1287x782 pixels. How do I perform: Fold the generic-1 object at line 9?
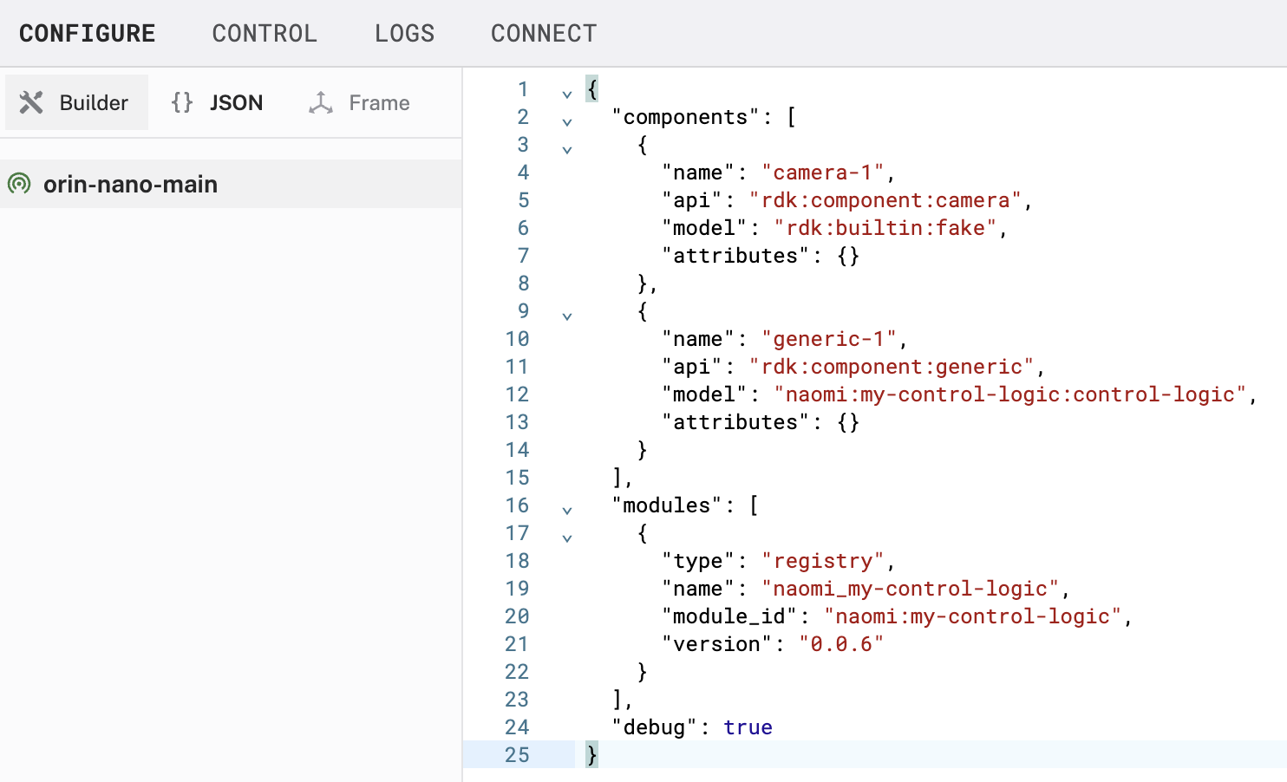567,316
